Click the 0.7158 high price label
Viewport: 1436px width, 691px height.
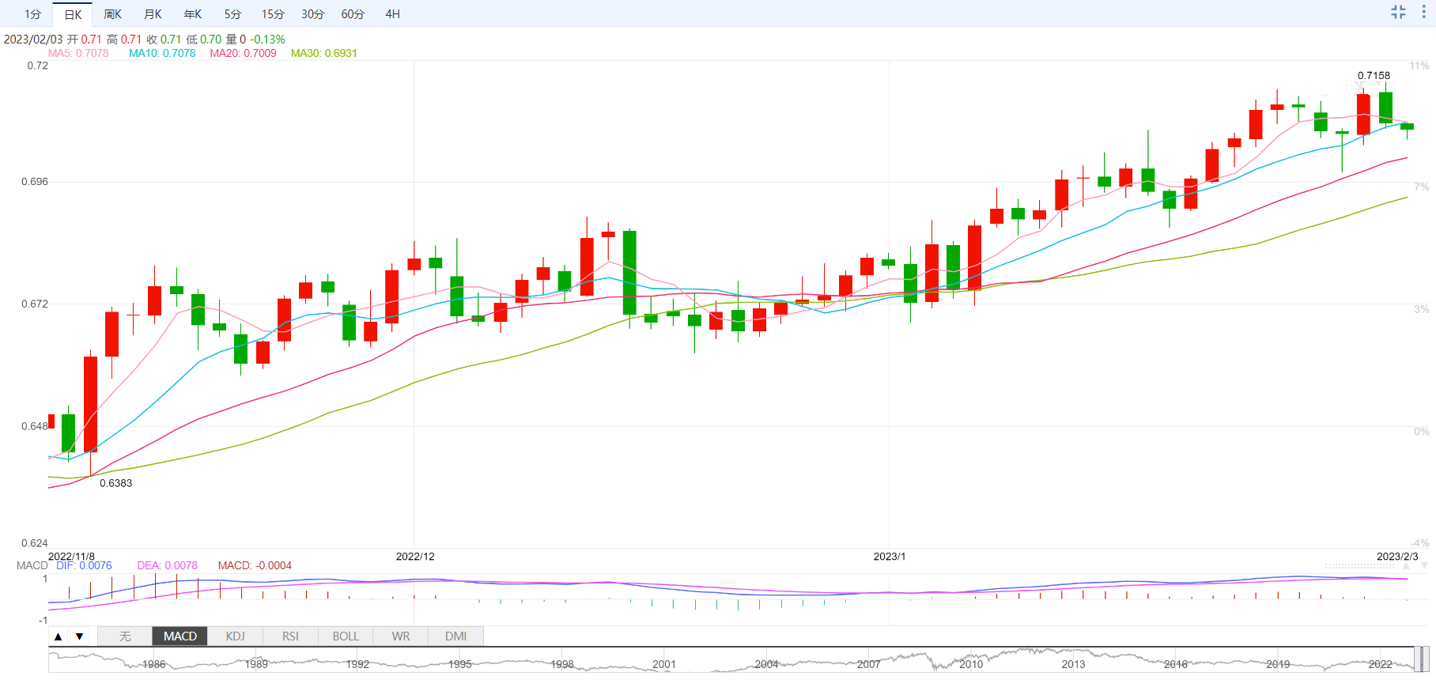(x=1374, y=76)
